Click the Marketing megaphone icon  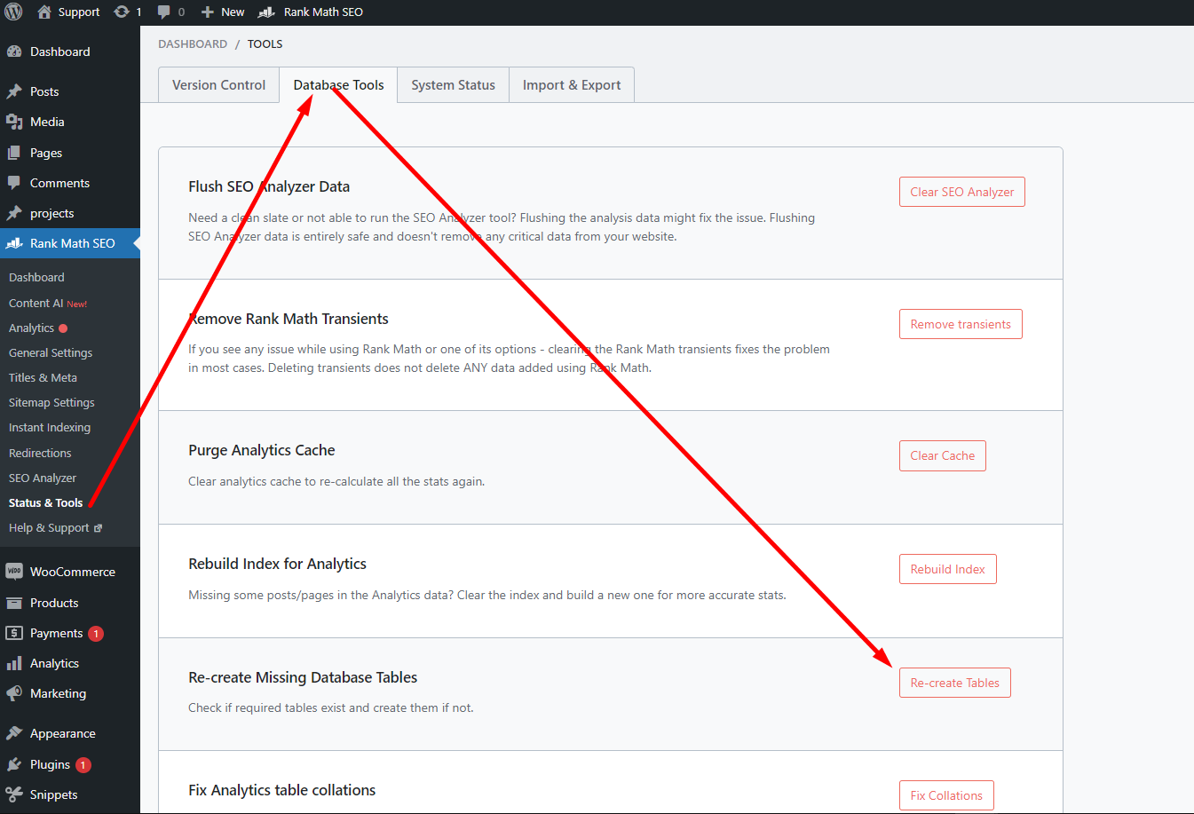pyautogui.click(x=14, y=693)
